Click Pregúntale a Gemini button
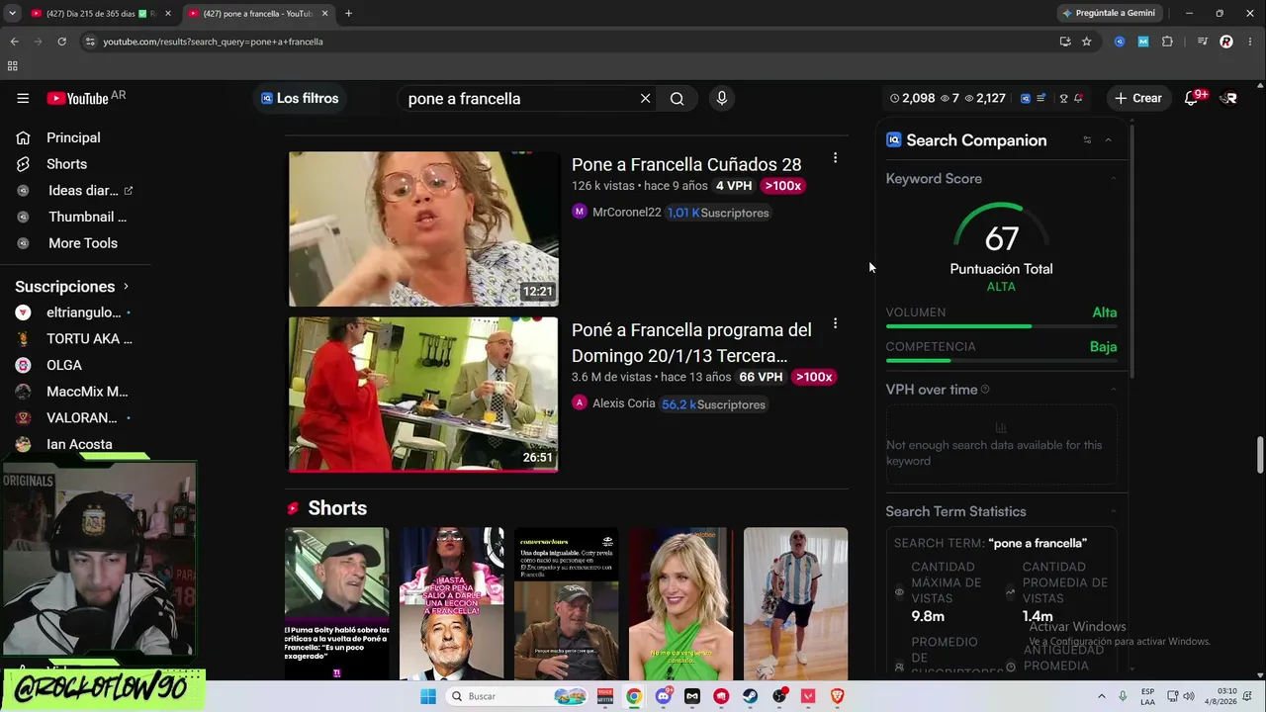The width and height of the screenshot is (1266, 712). tap(1108, 13)
